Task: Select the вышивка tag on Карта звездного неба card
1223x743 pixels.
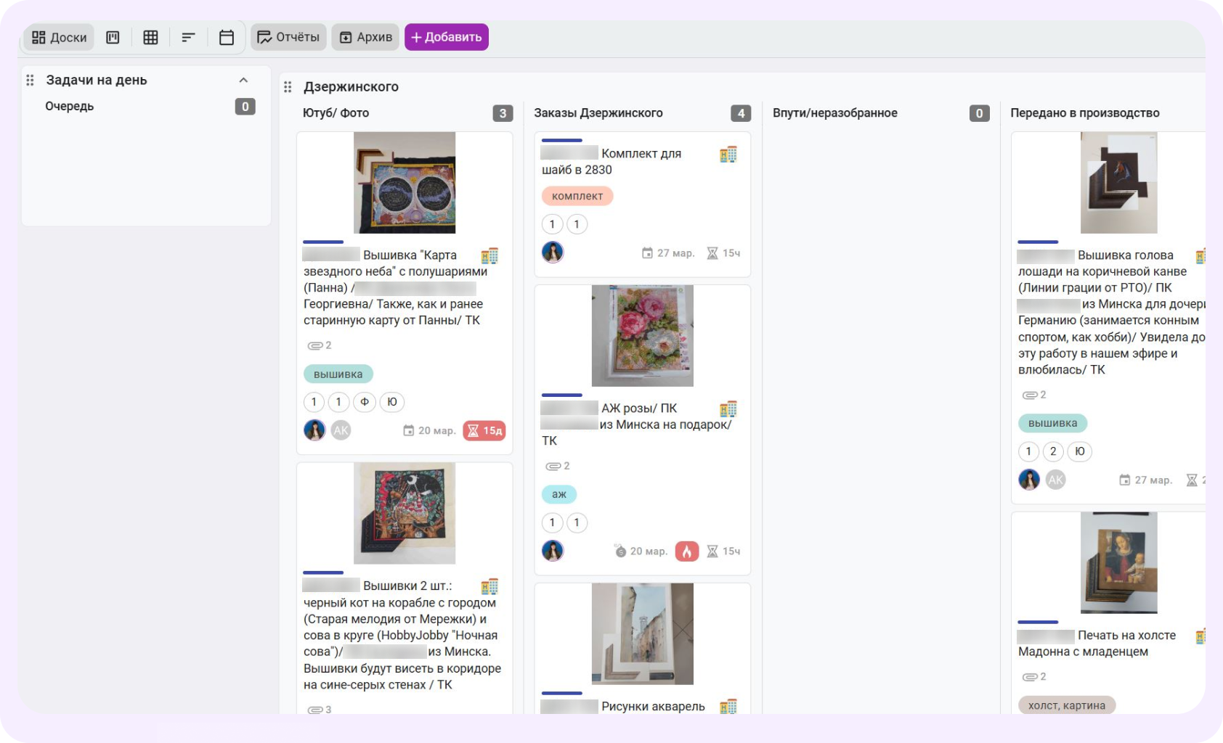Action: click(x=338, y=374)
